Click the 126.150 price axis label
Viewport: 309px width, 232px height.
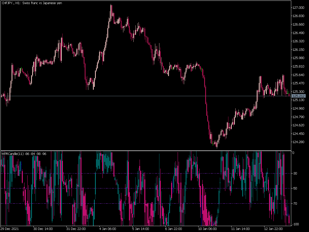point(299,50)
